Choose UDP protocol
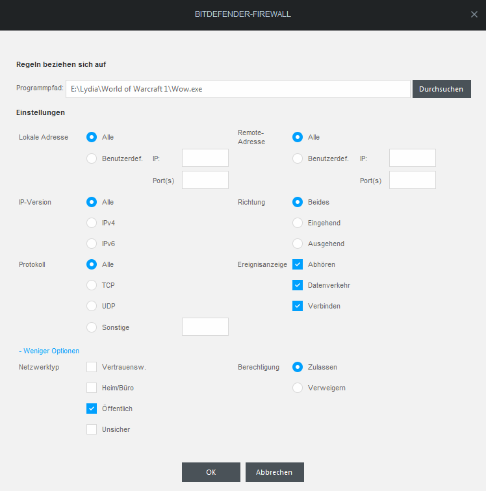The height and width of the screenshot is (491, 486). tap(92, 306)
